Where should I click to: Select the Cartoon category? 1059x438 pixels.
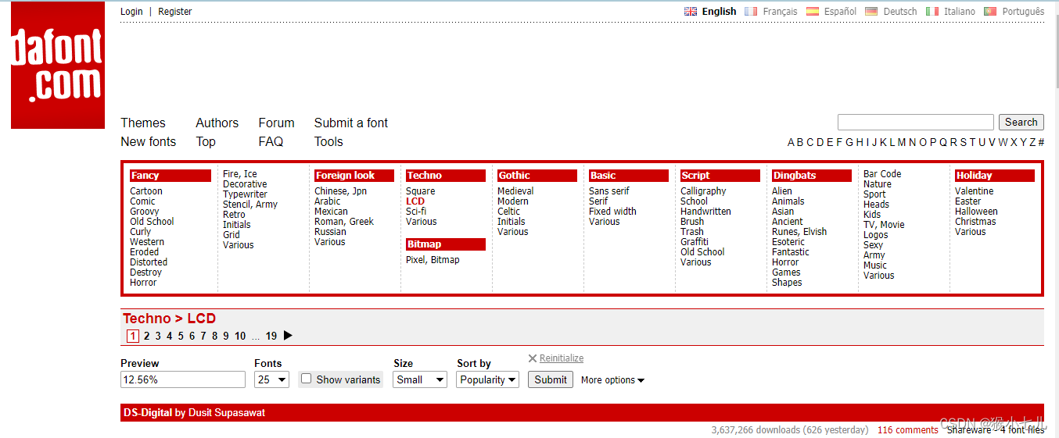(146, 191)
